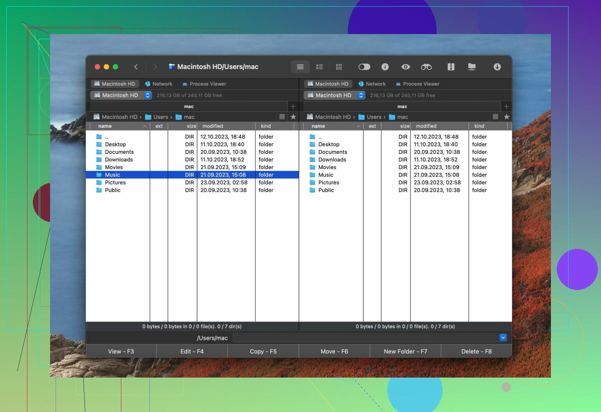Select the Downloads folder in left panel
The image size is (601, 412).
(x=119, y=160)
